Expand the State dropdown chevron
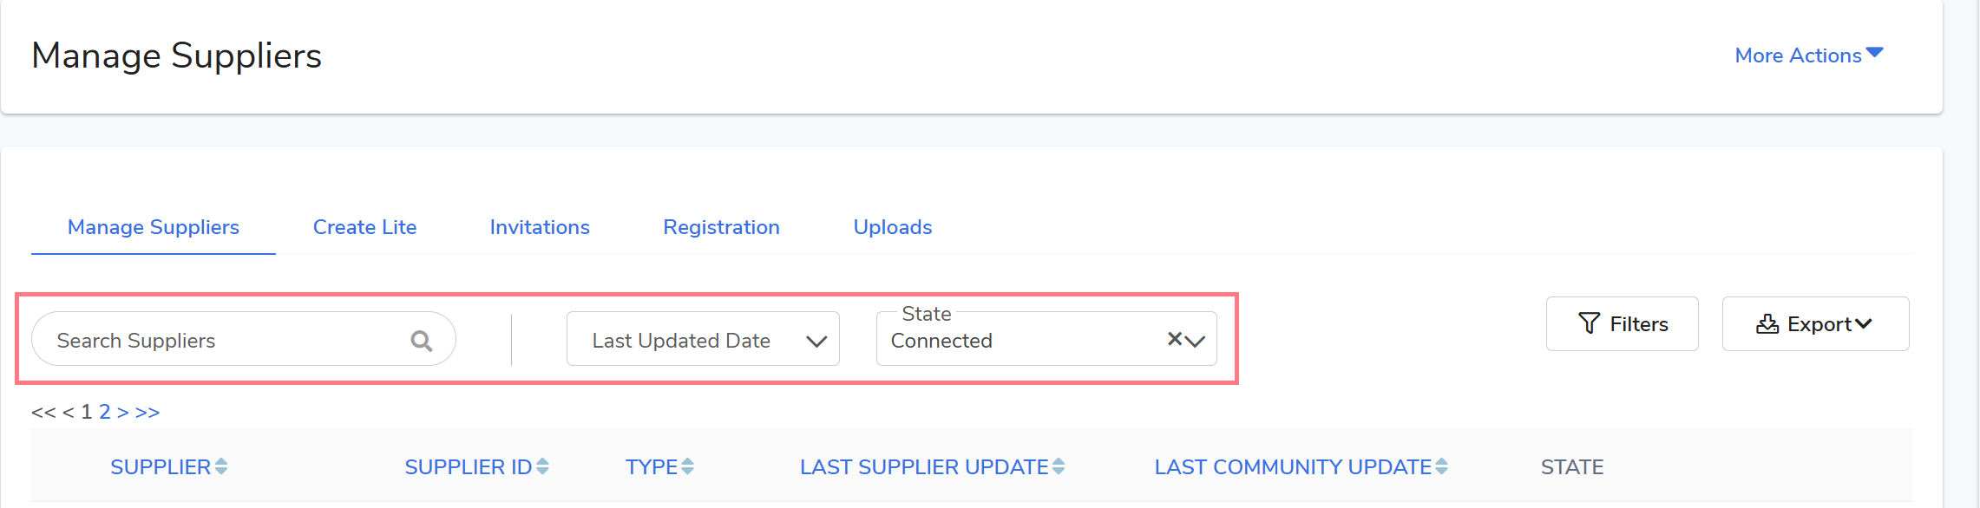1980x508 pixels. pos(1196,341)
